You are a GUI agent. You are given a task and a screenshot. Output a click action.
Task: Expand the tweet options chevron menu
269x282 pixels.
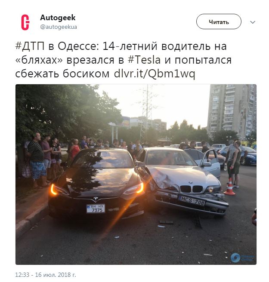pyautogui.click(x=253, y=22)
